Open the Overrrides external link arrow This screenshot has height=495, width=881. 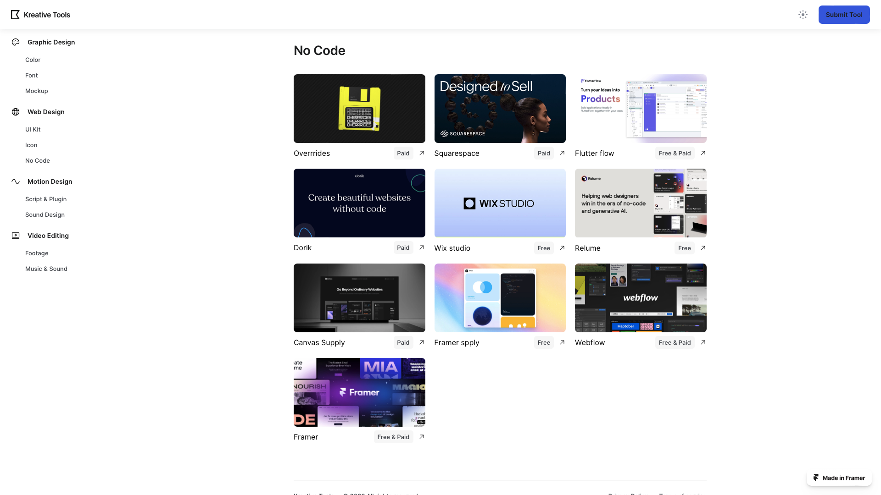422,153
